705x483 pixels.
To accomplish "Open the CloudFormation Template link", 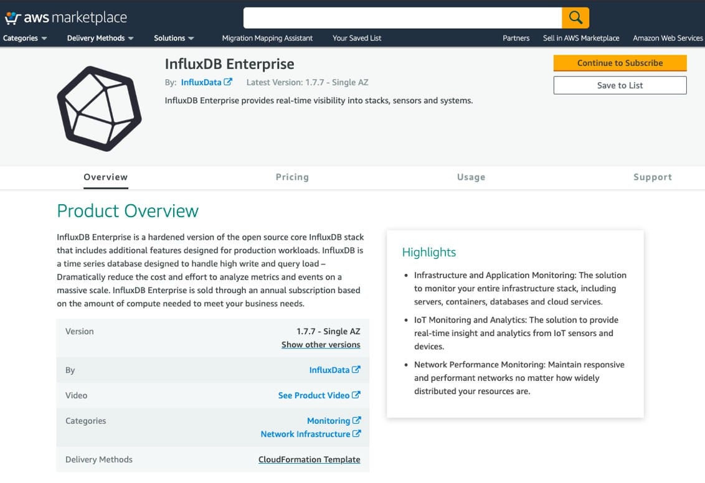I will click(x=309, y=459).
